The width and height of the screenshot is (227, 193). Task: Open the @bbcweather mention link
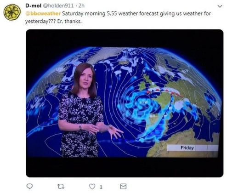[x=43, y=13]
